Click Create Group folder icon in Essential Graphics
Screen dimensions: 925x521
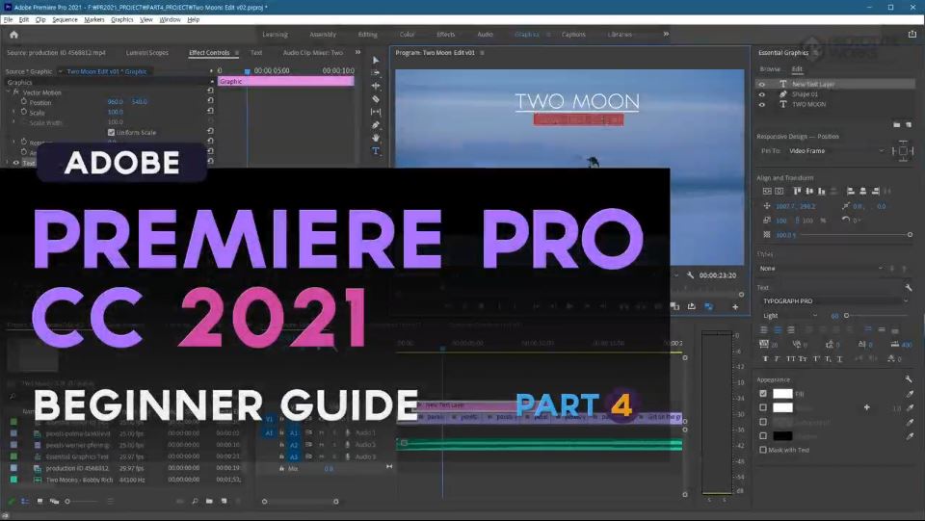click(x=897, y=125)
